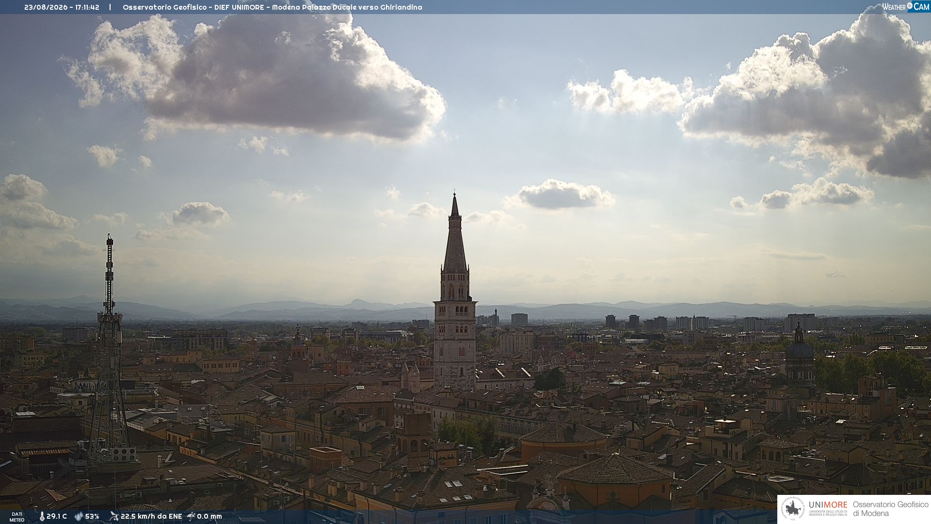931x524 pixels.
Task: Select the DATI METEO label
Action: pyautogui.click(x=17, y=517)
